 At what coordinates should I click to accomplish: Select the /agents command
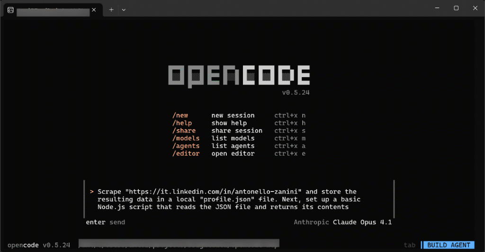[x=186, y=146]
